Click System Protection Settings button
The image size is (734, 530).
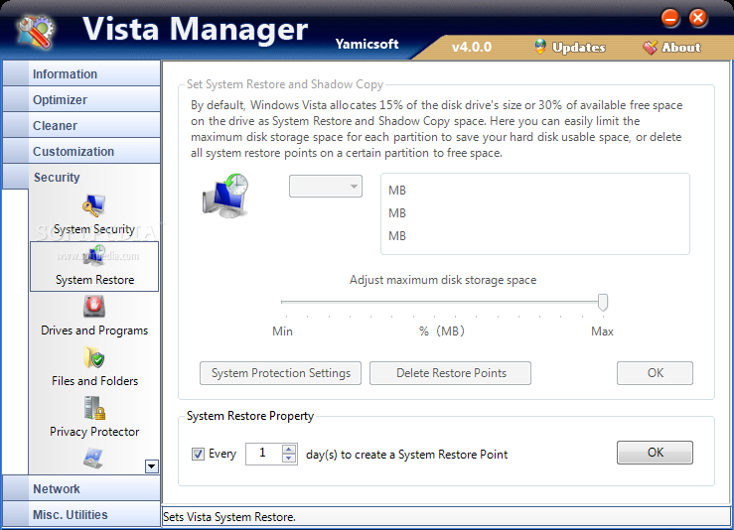click(x=280, y=373)
